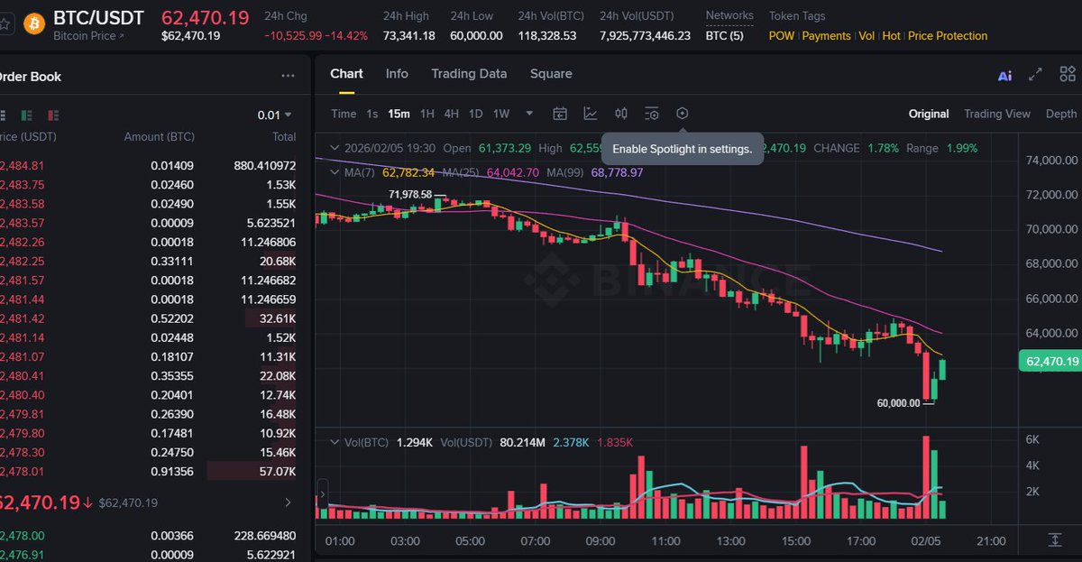The width and height of the screenshot is (1082, 562).
Task: Open chart display settings icon
Action: pyautogui.click(x=652, y=114)
